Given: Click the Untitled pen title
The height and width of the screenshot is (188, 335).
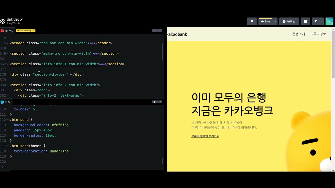Looking at the screenshot, I should click(x=13, y=19).
